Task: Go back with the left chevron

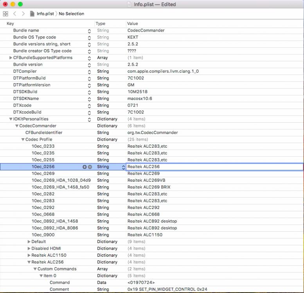Action: tap(15, 14)
